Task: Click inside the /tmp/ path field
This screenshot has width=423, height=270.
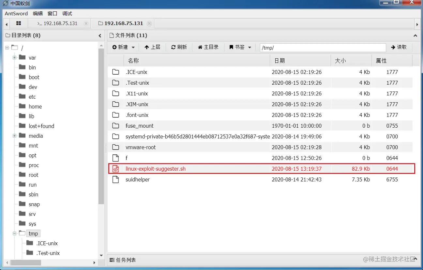Action: [323, 48]
